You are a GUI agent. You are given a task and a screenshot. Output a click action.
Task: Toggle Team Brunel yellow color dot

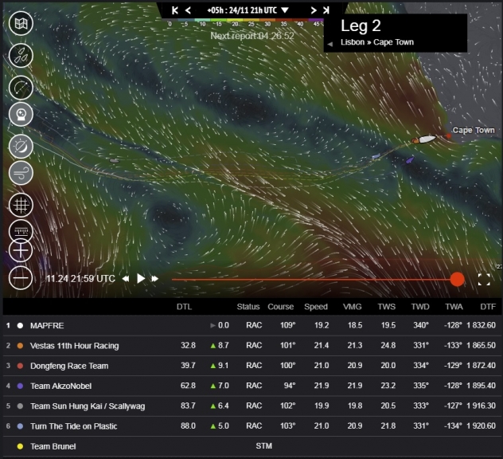[x=20, y=446]
